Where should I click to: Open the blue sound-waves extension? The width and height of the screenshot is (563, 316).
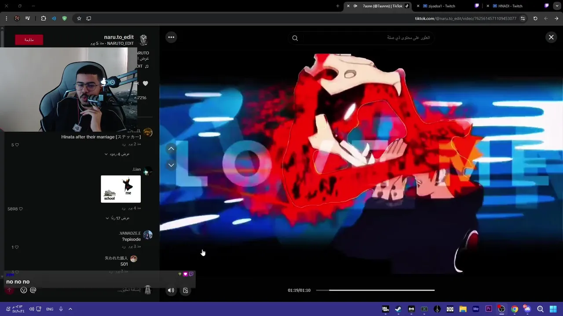pos(54,18)
